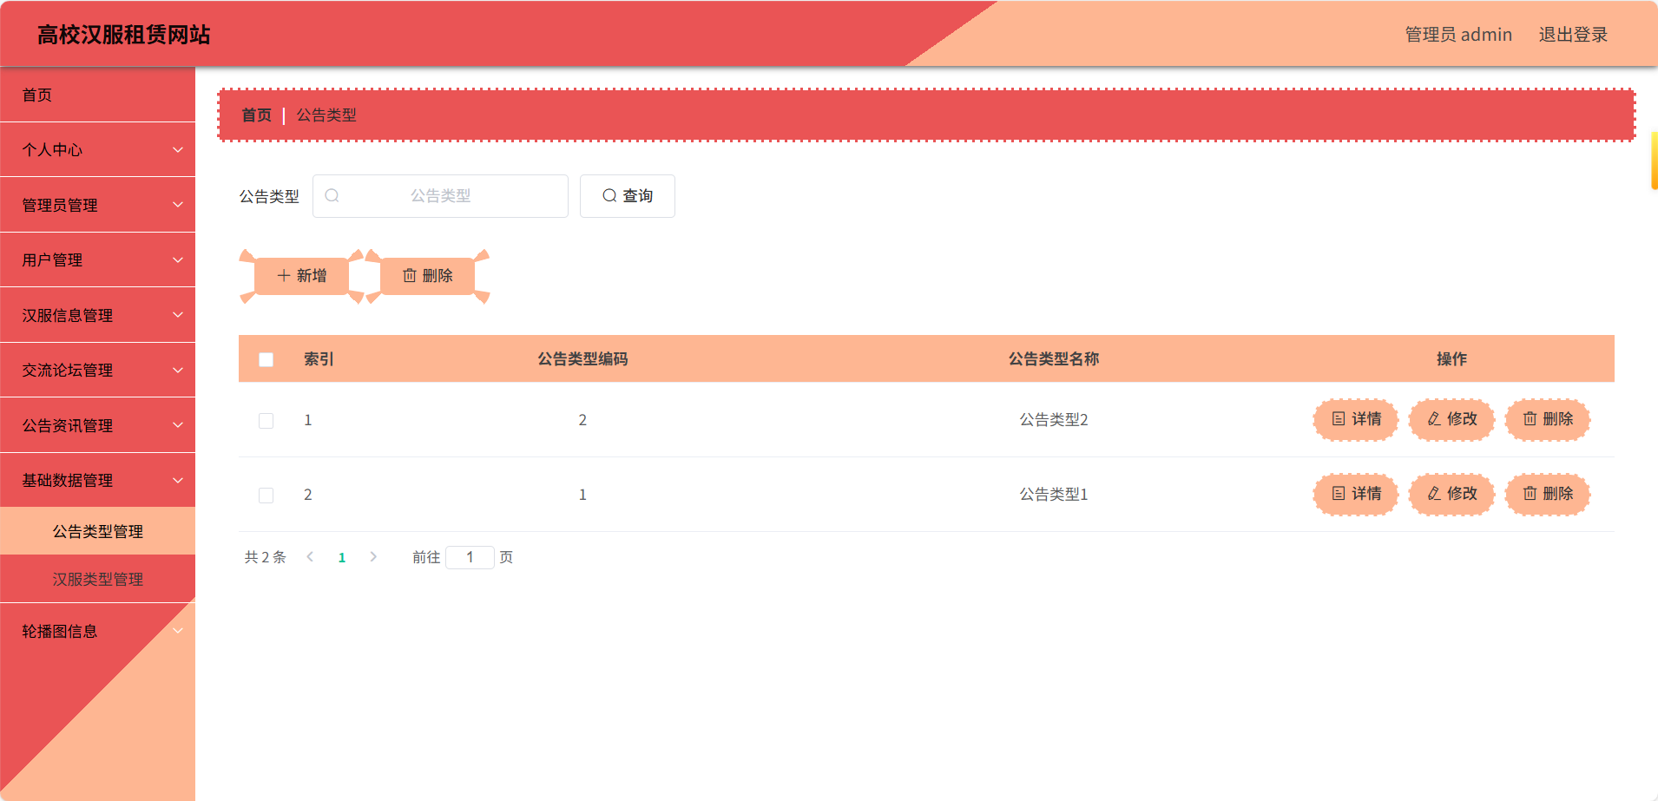Collapse 基础数据管理 menu chevron
Screen dimensions: 1658x801
[178, 481]
